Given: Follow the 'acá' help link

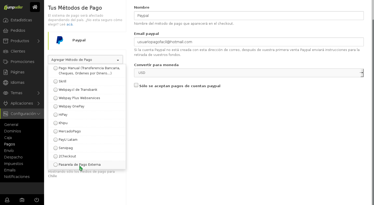Looking at the screenshot, I should [69, 24].
